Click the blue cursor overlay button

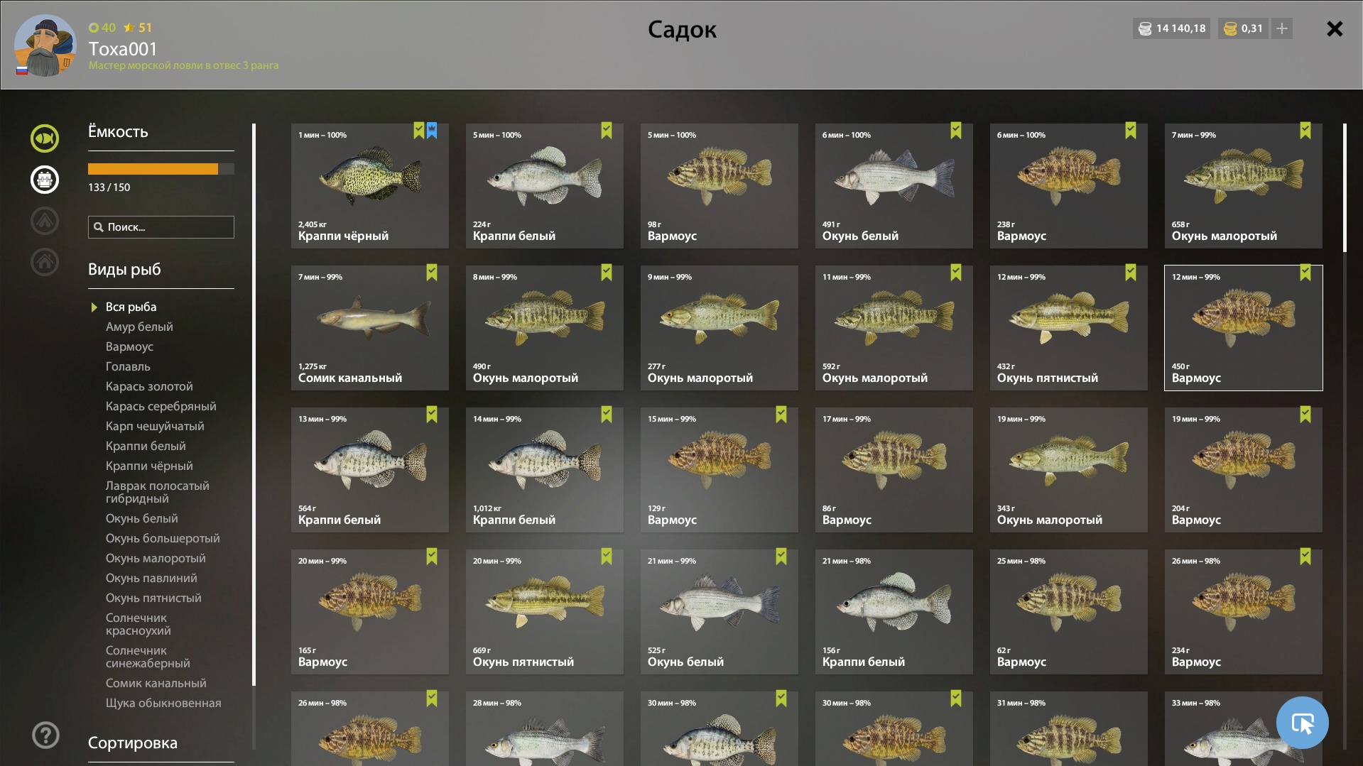pos(1302,723)
